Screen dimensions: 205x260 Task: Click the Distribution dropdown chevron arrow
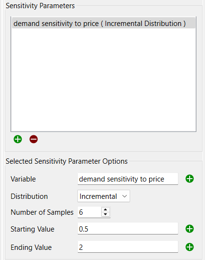[124, 196]
